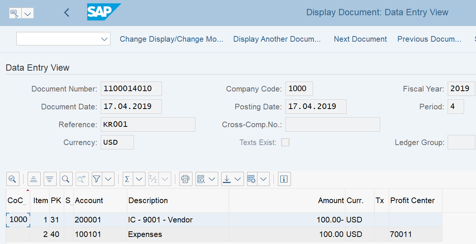Open the layout dropdown arrow
The width and height of the screenshot is (476, 244).
tap(264, 179)
